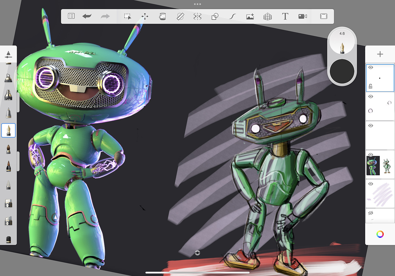Show the hidden bottom layer
This screenshot has height=276, width=395.
point(371,213)
